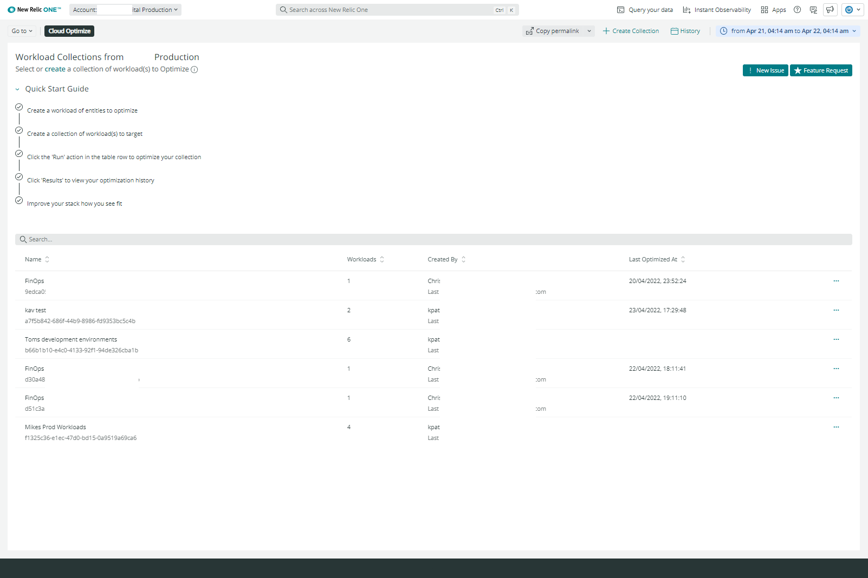Viewport: 868px width, 578px height.
Task: Open Instant Observability
Action: pyautogui.click(x=717, y=10)
